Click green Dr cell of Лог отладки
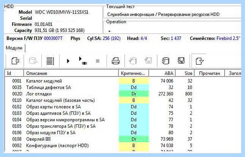The width and height of the screenshot is (245, 157). 134,94
